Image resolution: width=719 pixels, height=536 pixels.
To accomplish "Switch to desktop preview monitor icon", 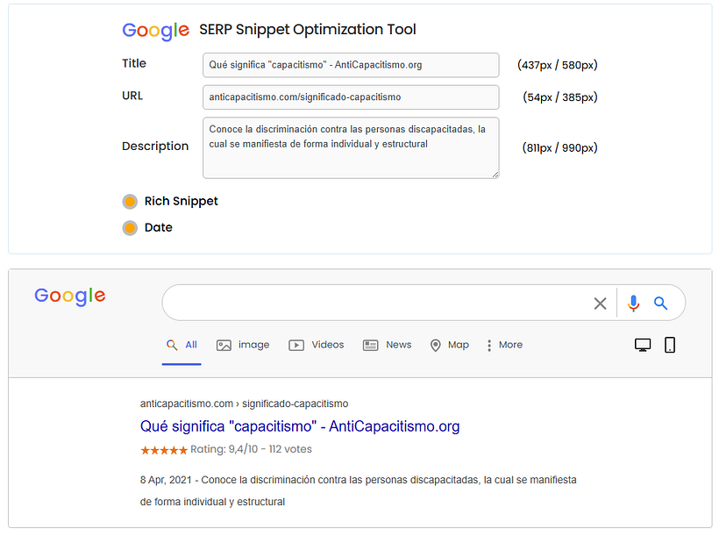I will (643, 345).
